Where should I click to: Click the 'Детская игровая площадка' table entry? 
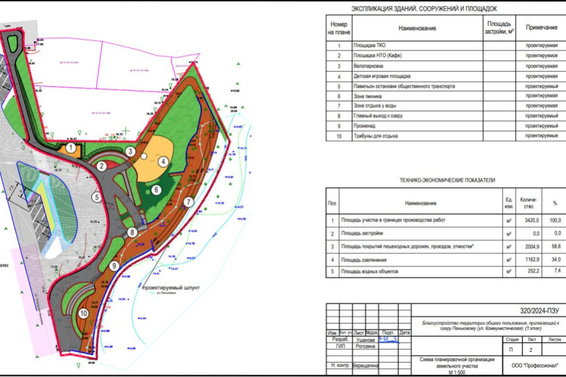point(382,76)
